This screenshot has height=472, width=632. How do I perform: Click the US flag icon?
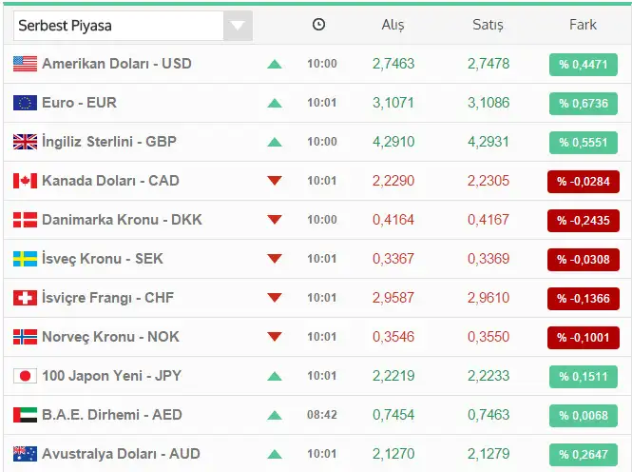[25, 64]
